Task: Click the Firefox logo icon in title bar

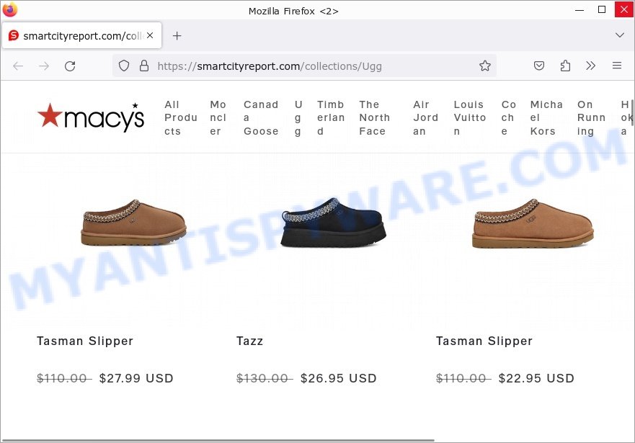Action: [9, 9]
